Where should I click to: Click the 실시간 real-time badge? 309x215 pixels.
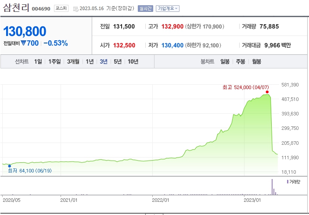(145, 8)
